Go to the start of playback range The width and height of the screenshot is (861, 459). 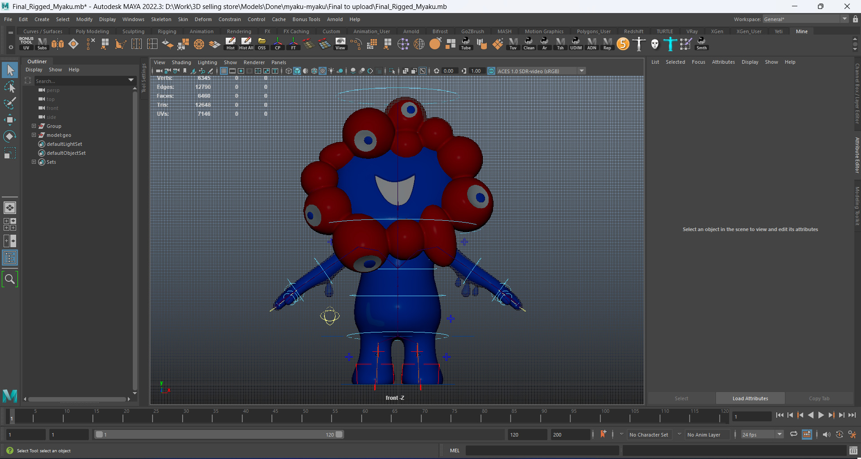point(780,415)
